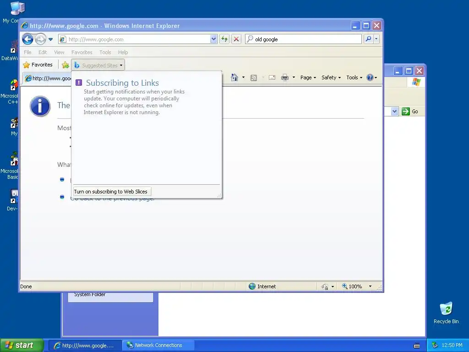
Task: Click the 'Go back to the previous page' link
Action: [112, 199]
